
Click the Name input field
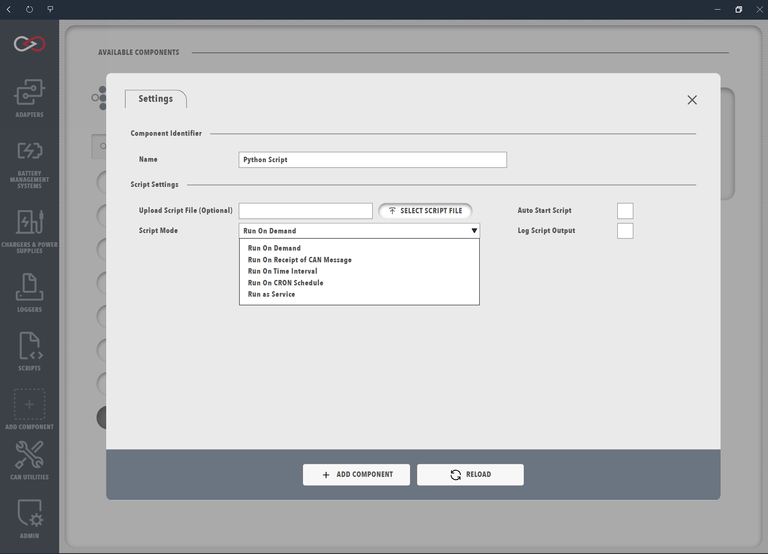tap(372, 160)
